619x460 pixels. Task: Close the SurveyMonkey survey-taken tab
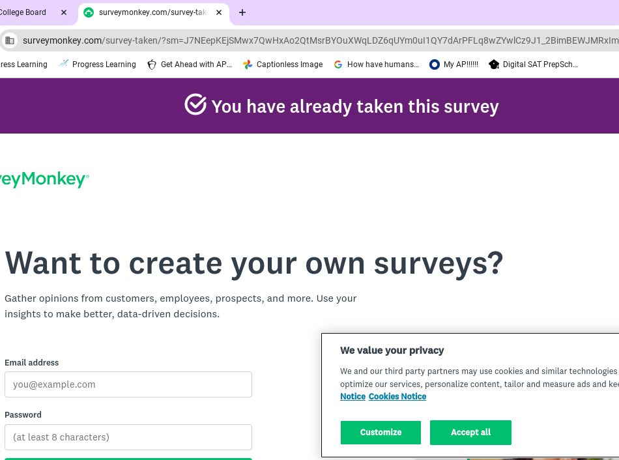[x=218, y=12]
